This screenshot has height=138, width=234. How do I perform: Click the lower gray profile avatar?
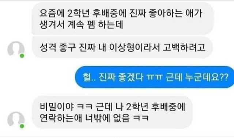[x=16, y=119]
